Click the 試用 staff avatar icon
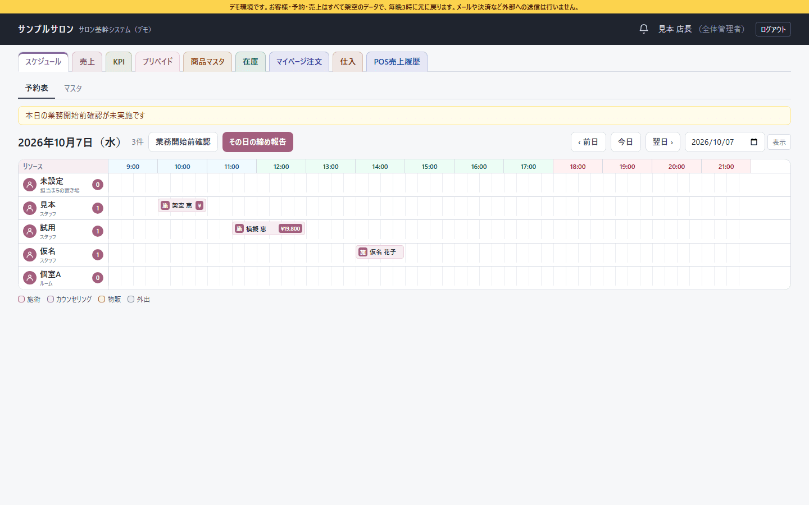This screenshot has width=809, height=505. coord(30,231)
